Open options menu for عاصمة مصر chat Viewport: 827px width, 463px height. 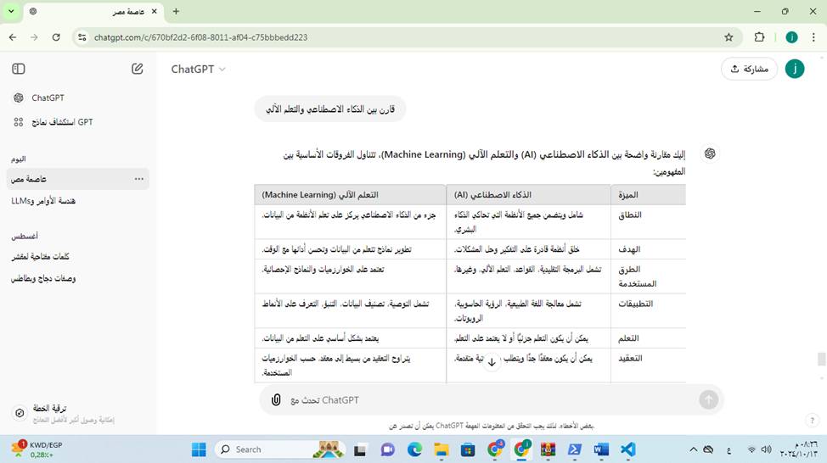pos(138,179)
